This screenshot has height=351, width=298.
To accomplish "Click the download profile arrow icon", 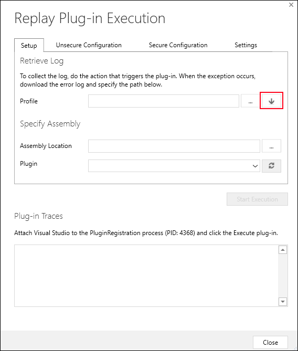I will (271, 101).
